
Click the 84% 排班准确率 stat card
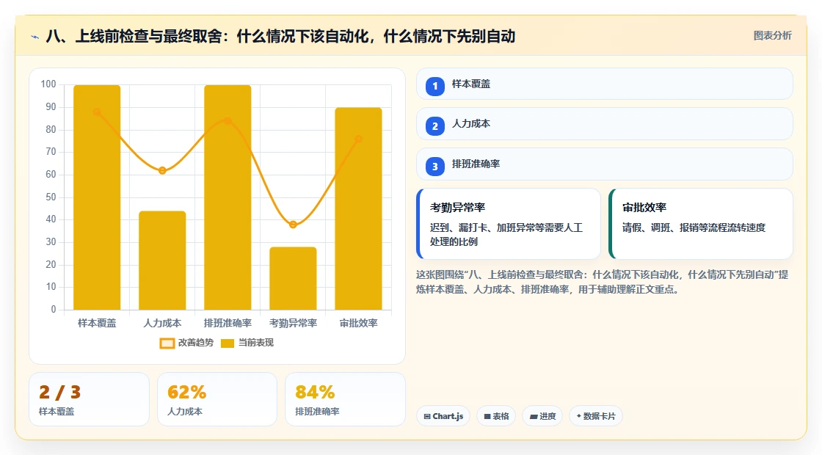(346, 399)
